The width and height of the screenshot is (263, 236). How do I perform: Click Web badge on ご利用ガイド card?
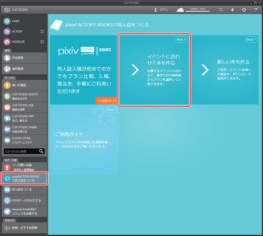pyautogui.click(x=111, y=110)
